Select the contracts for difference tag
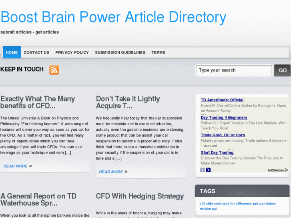Screen dimensions: 291x218 coord(233,204)
